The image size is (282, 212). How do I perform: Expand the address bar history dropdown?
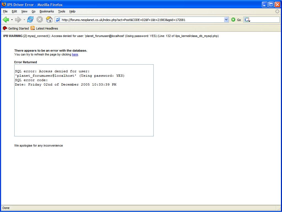coord(226,20)
